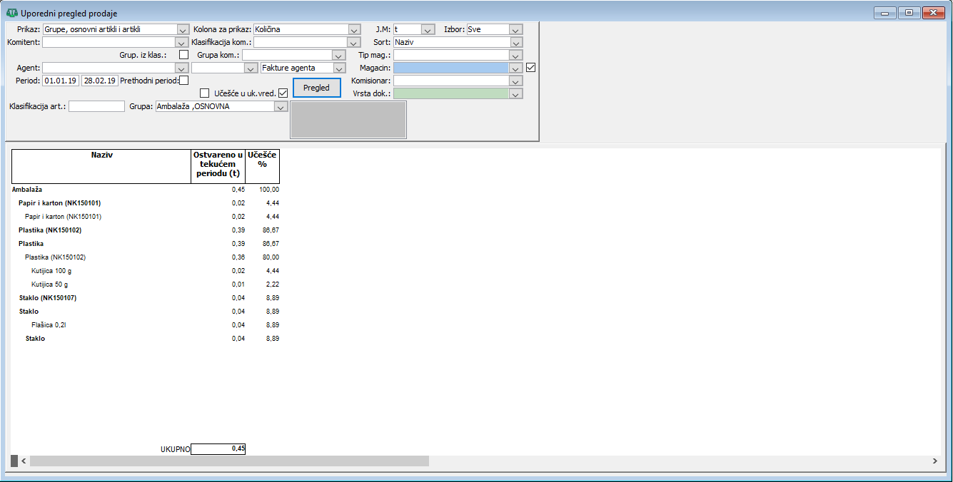Screen dimensions: 953x482
Task: Enable the Prethodni period checkbox
Action: [184, 81]
